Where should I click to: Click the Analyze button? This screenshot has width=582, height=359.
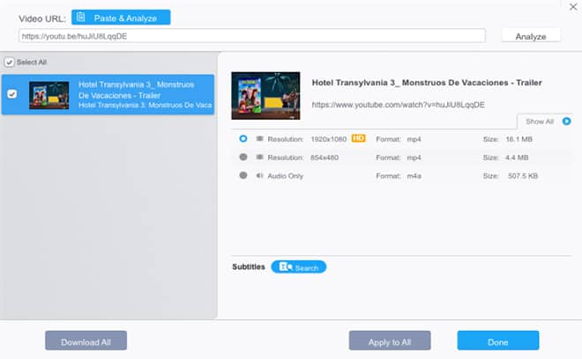click(531, 36)
